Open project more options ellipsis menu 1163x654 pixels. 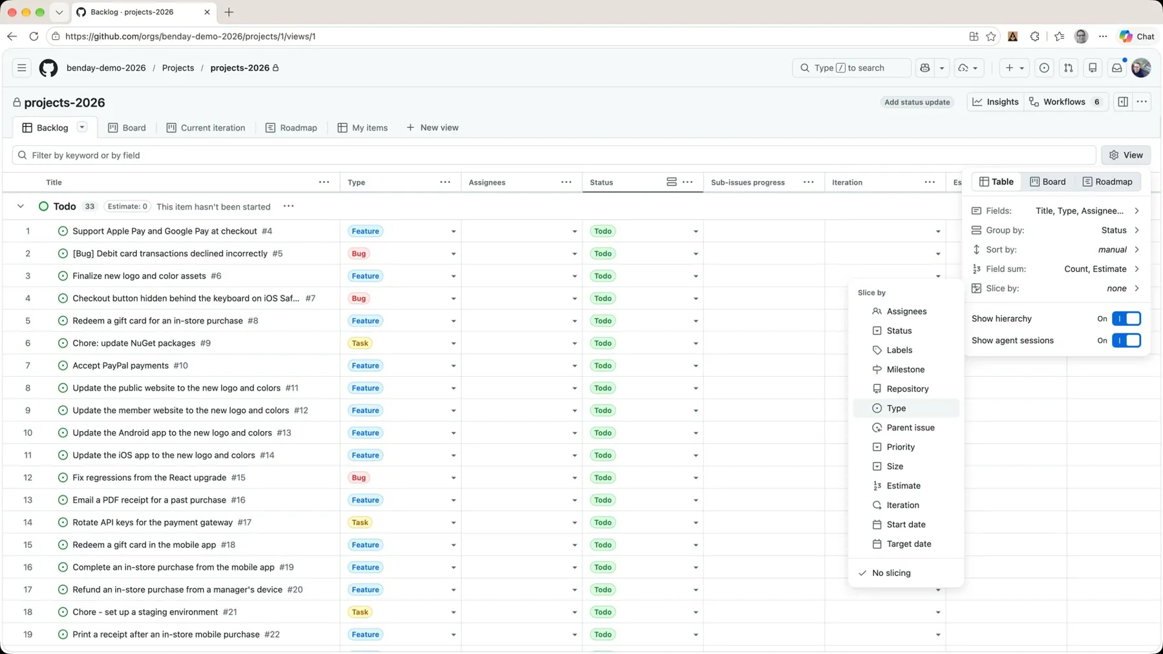1142,102
